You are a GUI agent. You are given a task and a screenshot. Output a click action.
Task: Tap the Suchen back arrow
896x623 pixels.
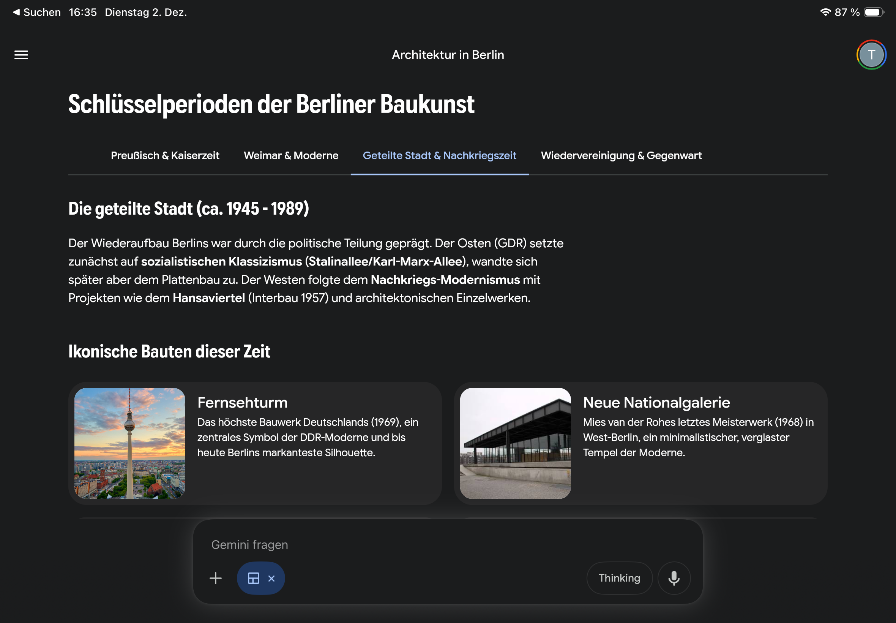pyautogui.click(x=16, y=12)
